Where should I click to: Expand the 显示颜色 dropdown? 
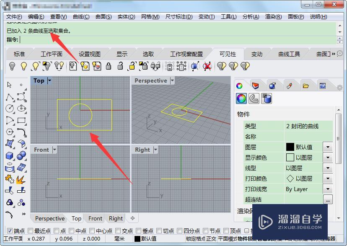click(x=328, y=158)
